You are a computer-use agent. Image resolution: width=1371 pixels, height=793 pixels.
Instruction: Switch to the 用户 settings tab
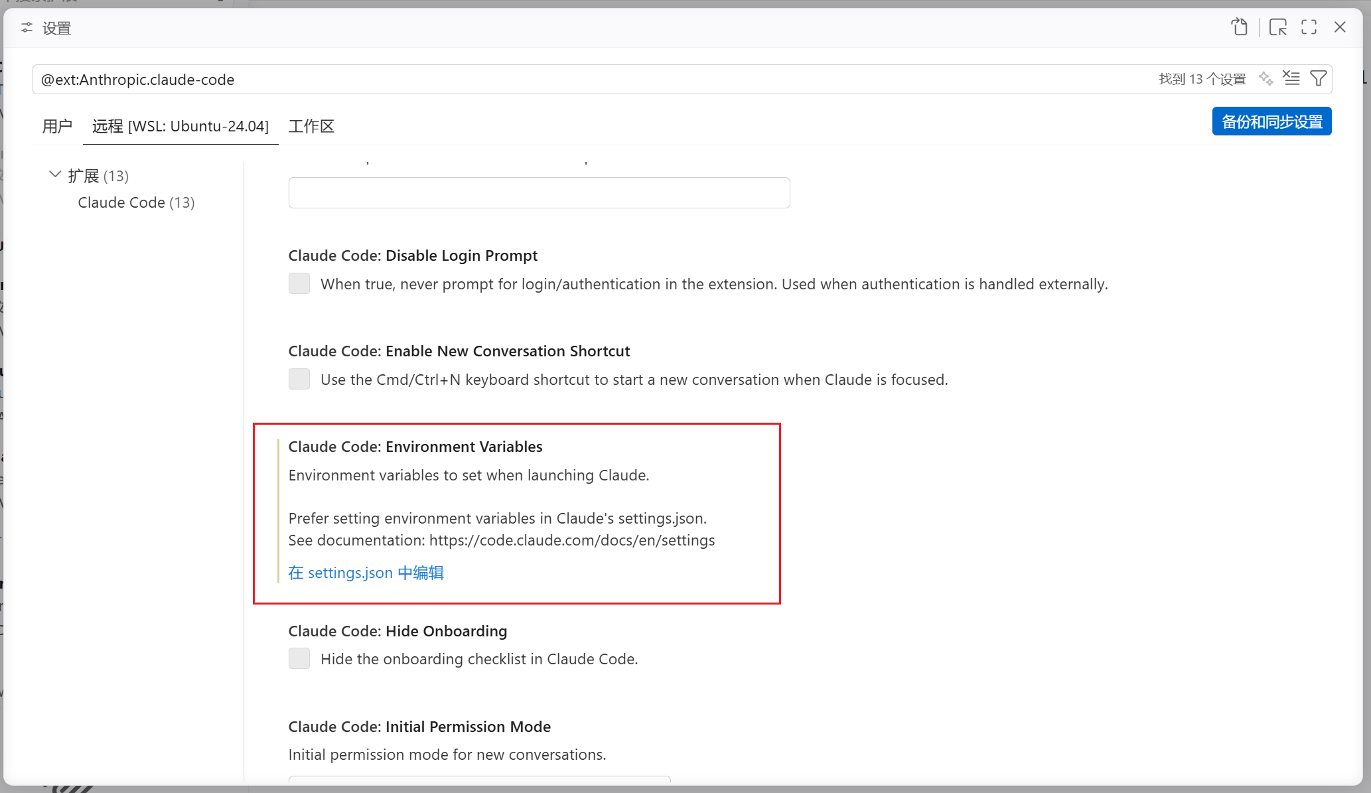point(57,126)
